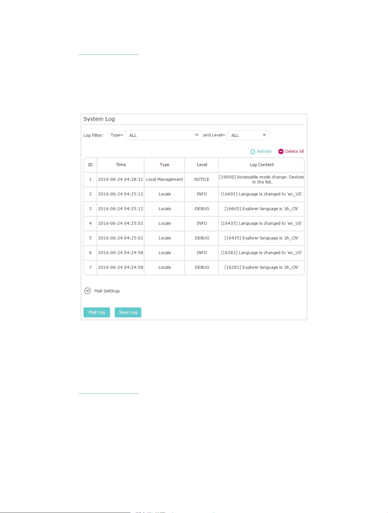The width and height of the screenshot is (388, 513).
Task: Click the Log Filter label
Action: (x=93, y=135)
